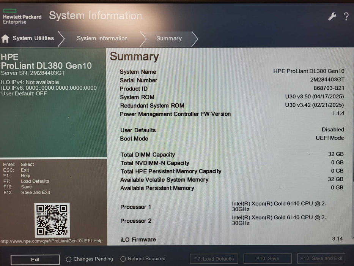Click Available Volatile System Memory label
The width and height of the screenshot is (354, 266).
[164, 180]
